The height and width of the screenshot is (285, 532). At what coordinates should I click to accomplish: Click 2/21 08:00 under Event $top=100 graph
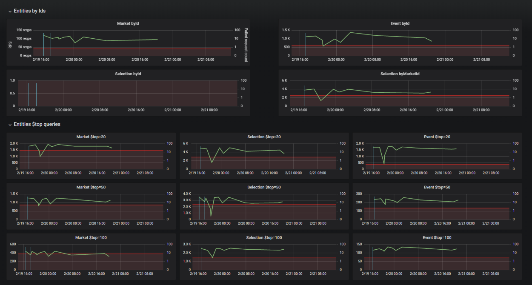pos(491,274)
